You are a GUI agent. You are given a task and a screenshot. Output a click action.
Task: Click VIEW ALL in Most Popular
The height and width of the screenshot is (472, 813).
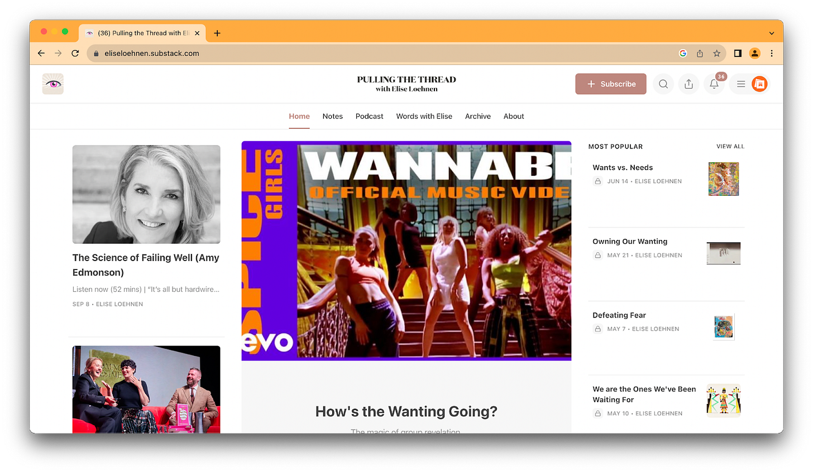(x=730, y=146)
